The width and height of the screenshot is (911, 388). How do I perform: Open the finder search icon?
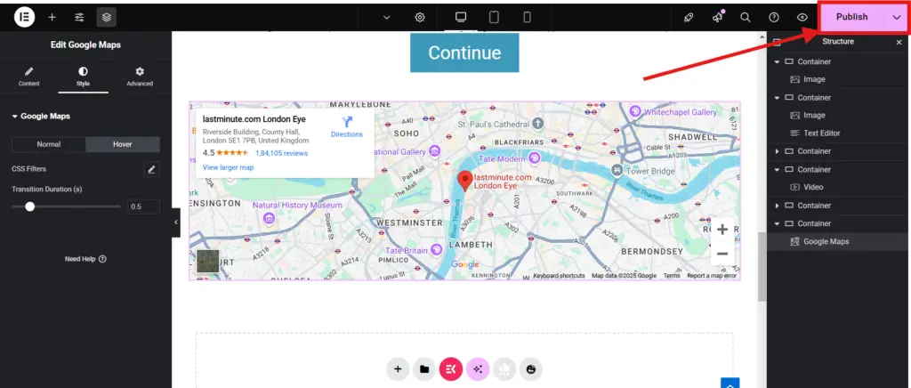pos(746,18)
